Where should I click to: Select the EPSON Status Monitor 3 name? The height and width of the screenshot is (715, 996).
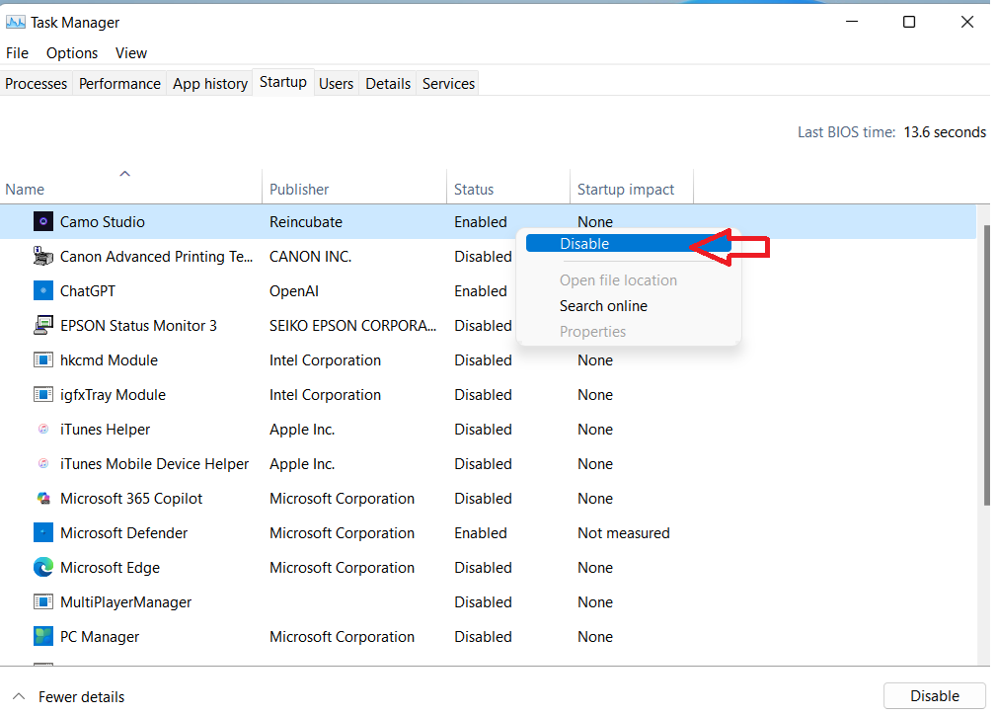pos(138,326)
